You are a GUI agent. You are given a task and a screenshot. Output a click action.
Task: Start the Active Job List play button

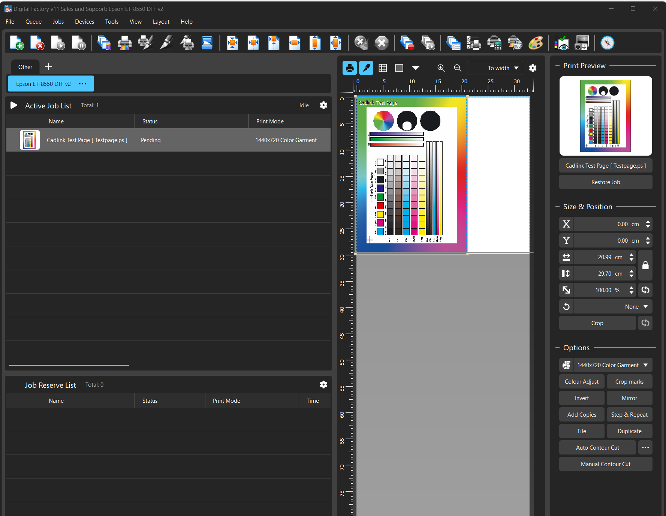(14, 105)
